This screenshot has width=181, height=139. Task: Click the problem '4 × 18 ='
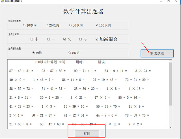point(136,89)
